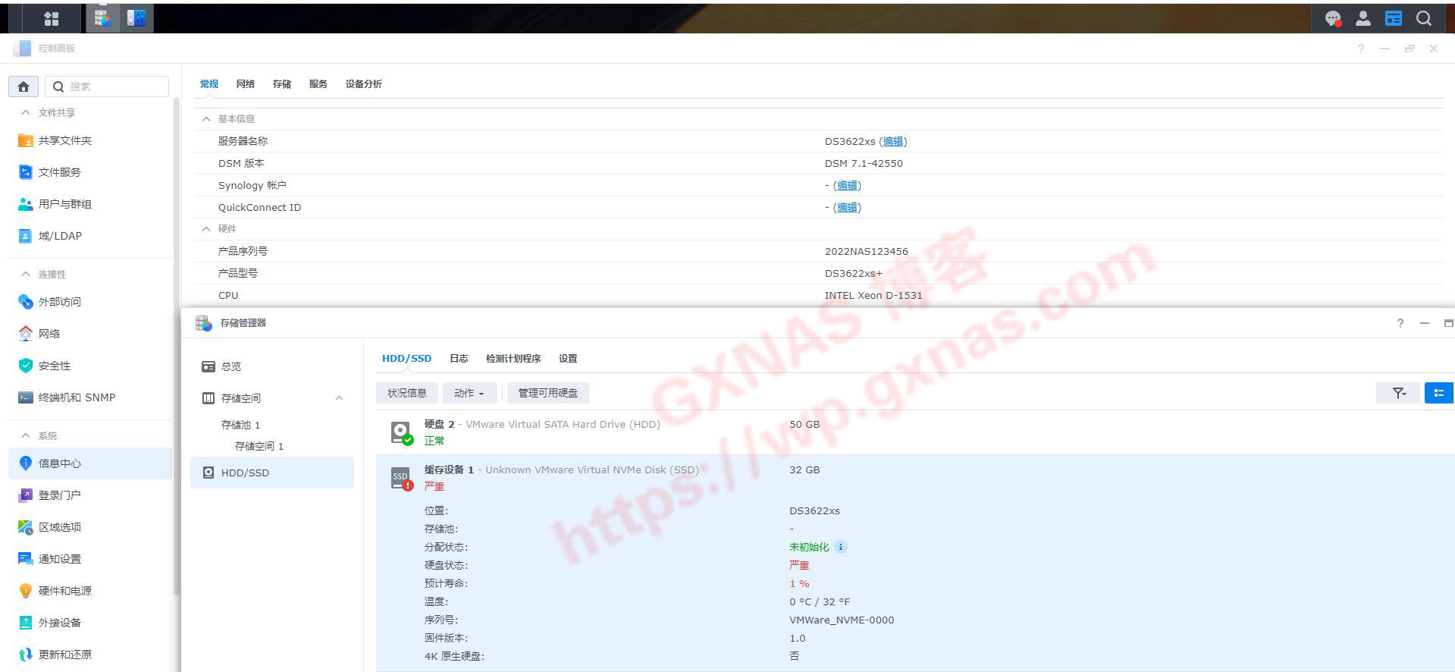Open 硬件和电源 in the sidebar
Screen dimensions: 1455x672
click(64, 591)
